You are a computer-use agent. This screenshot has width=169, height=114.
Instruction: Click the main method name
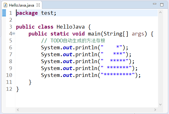click(94, 34)
